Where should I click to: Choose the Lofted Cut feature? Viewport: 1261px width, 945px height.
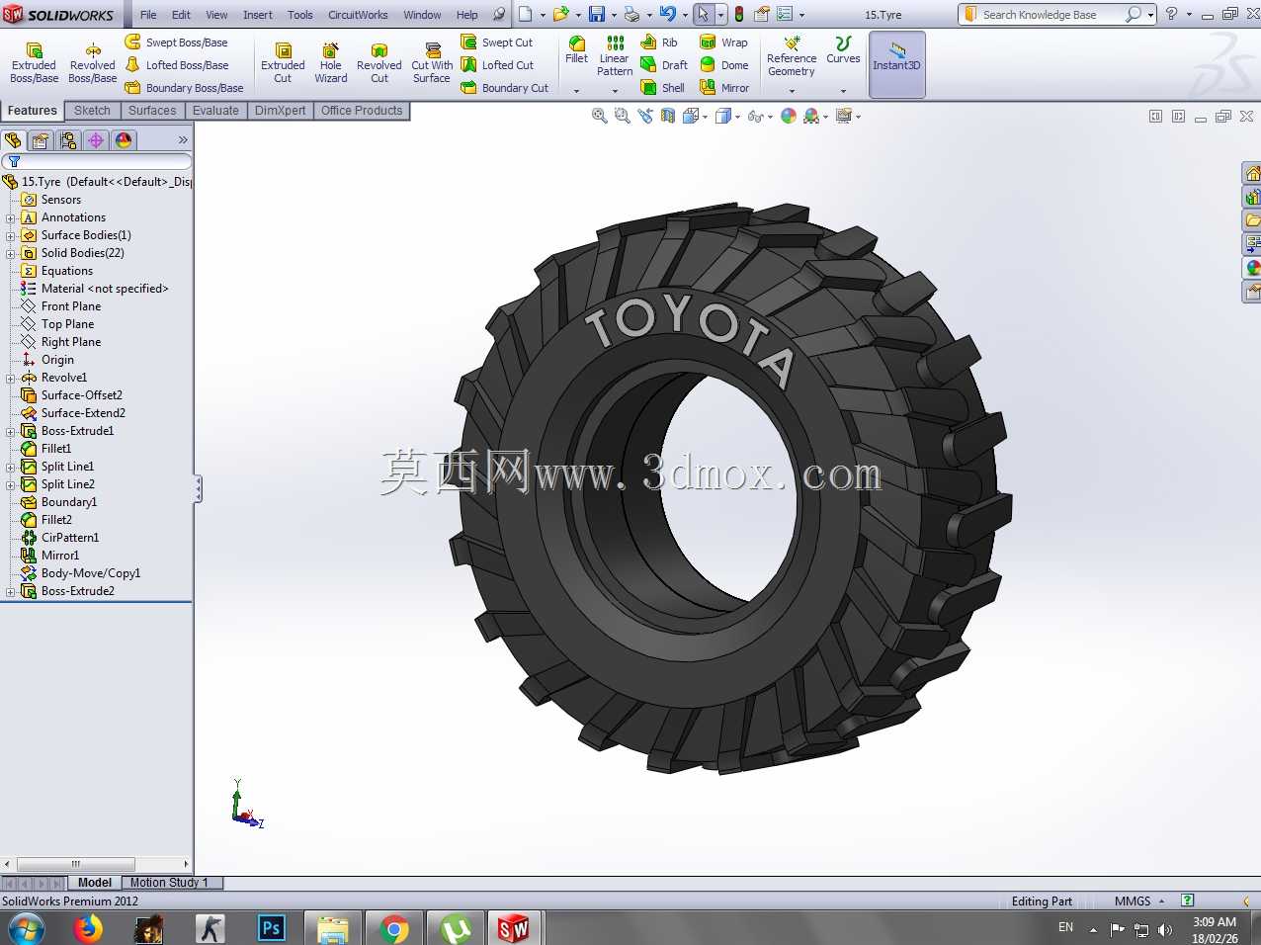[x=497, y=65]
